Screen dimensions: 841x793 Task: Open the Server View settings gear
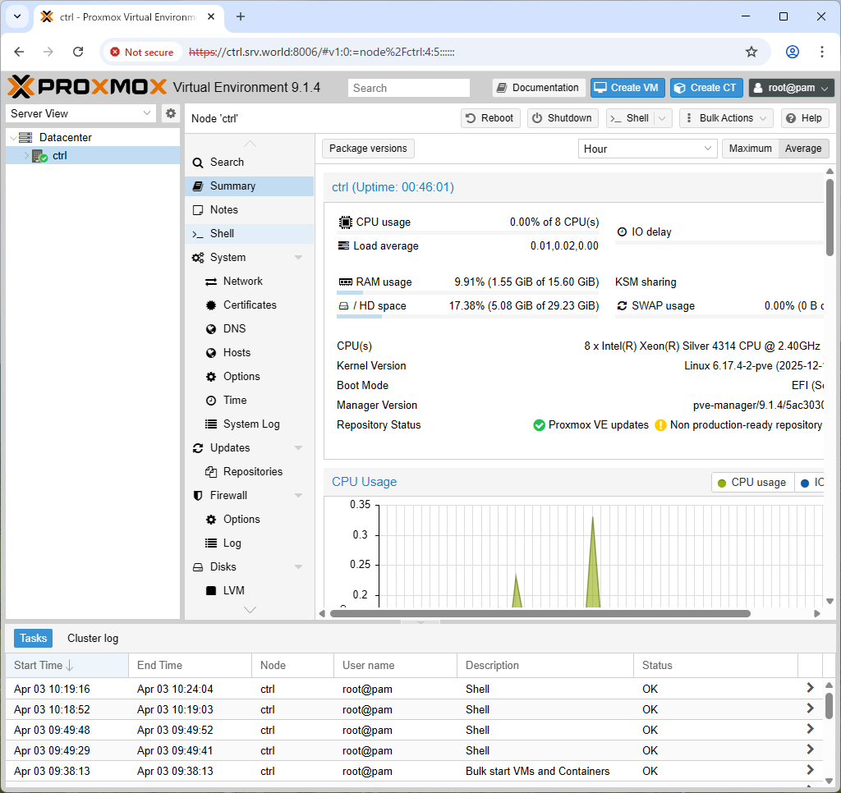171,113
